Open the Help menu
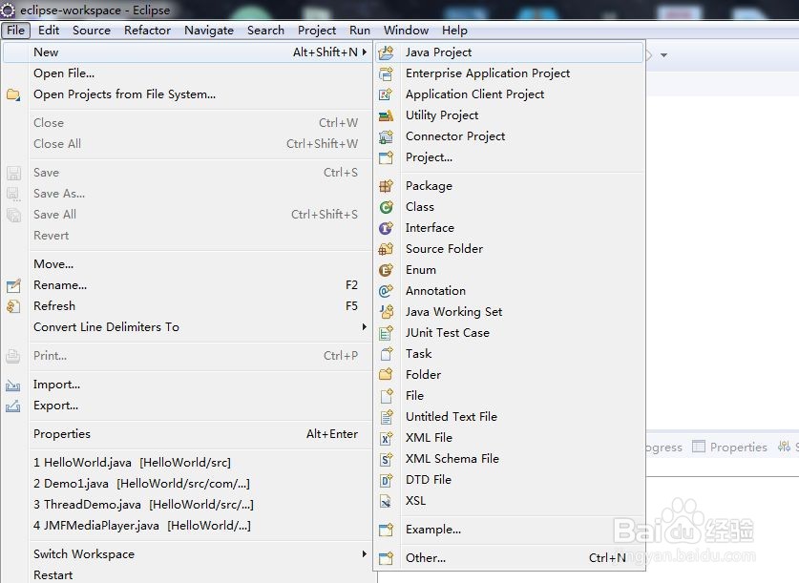The image size is (799, 583). coord(454,30)
